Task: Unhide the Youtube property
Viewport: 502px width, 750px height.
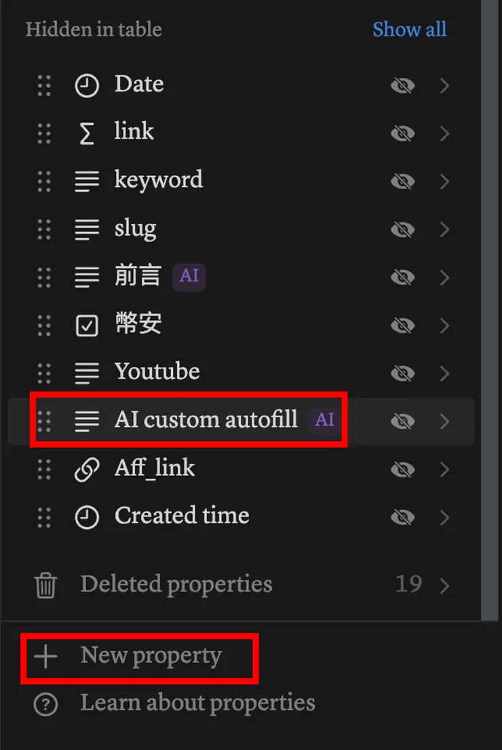Action: coord(402,374)
